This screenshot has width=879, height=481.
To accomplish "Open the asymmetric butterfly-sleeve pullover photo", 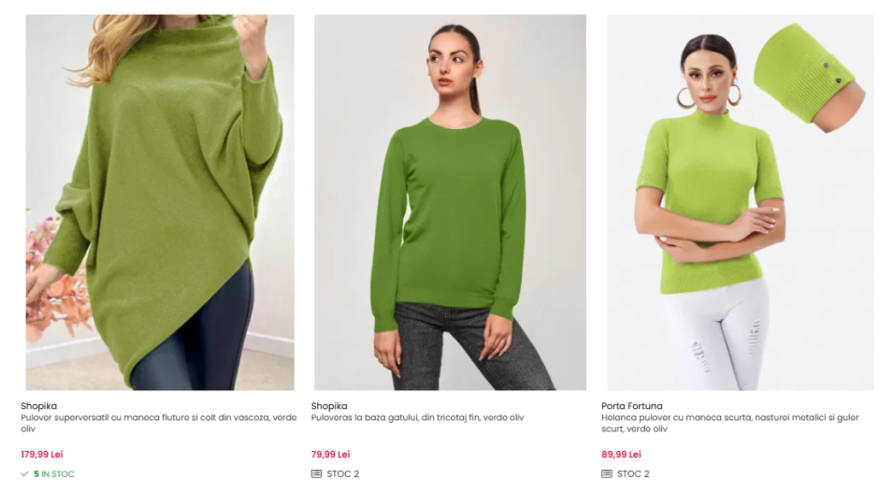I will click(160, 202).
